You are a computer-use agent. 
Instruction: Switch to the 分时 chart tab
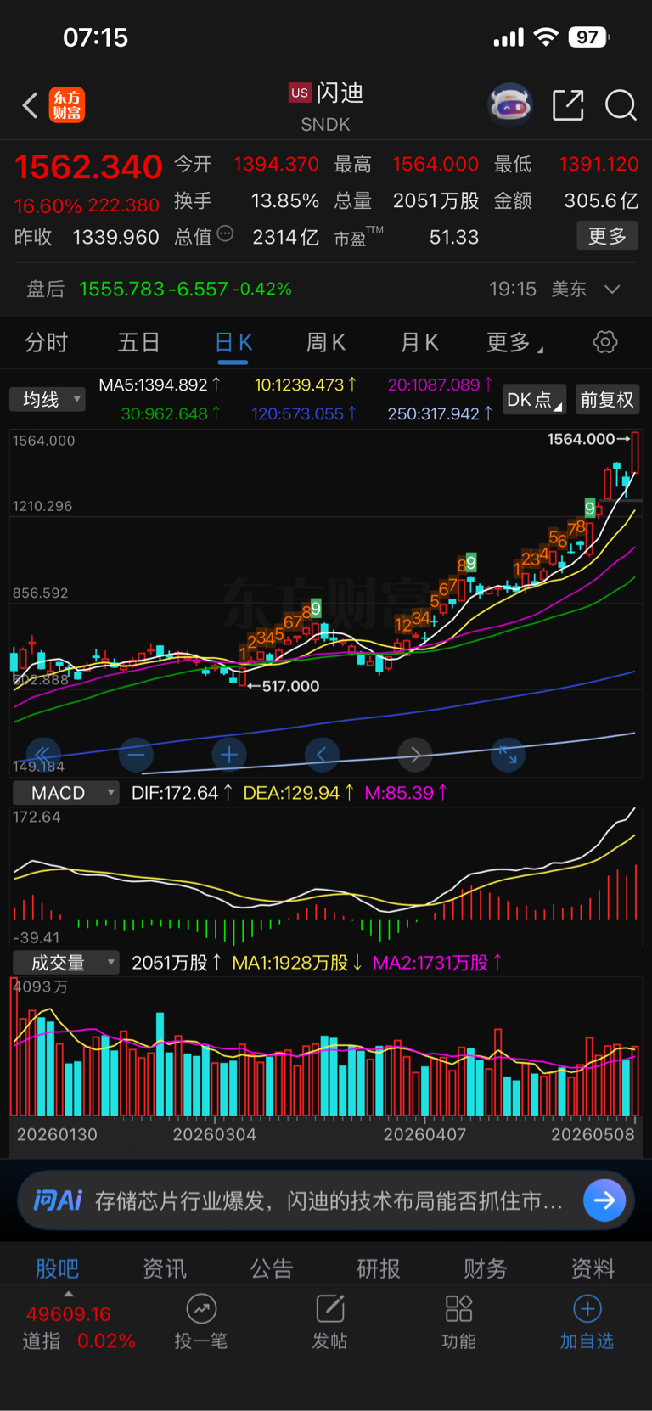pos(46,342)
